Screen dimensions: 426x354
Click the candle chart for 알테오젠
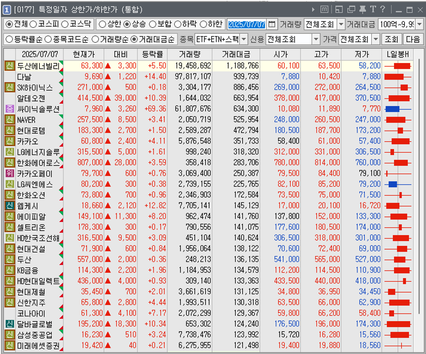coord(398,98)
